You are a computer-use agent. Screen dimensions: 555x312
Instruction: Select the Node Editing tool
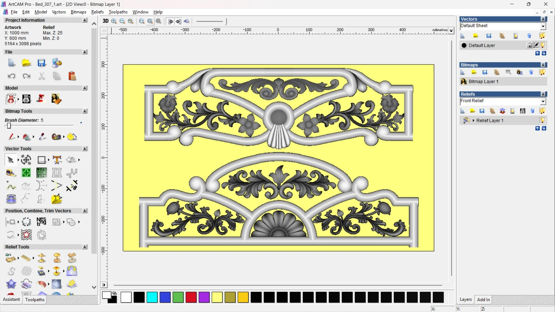[11, 186]
